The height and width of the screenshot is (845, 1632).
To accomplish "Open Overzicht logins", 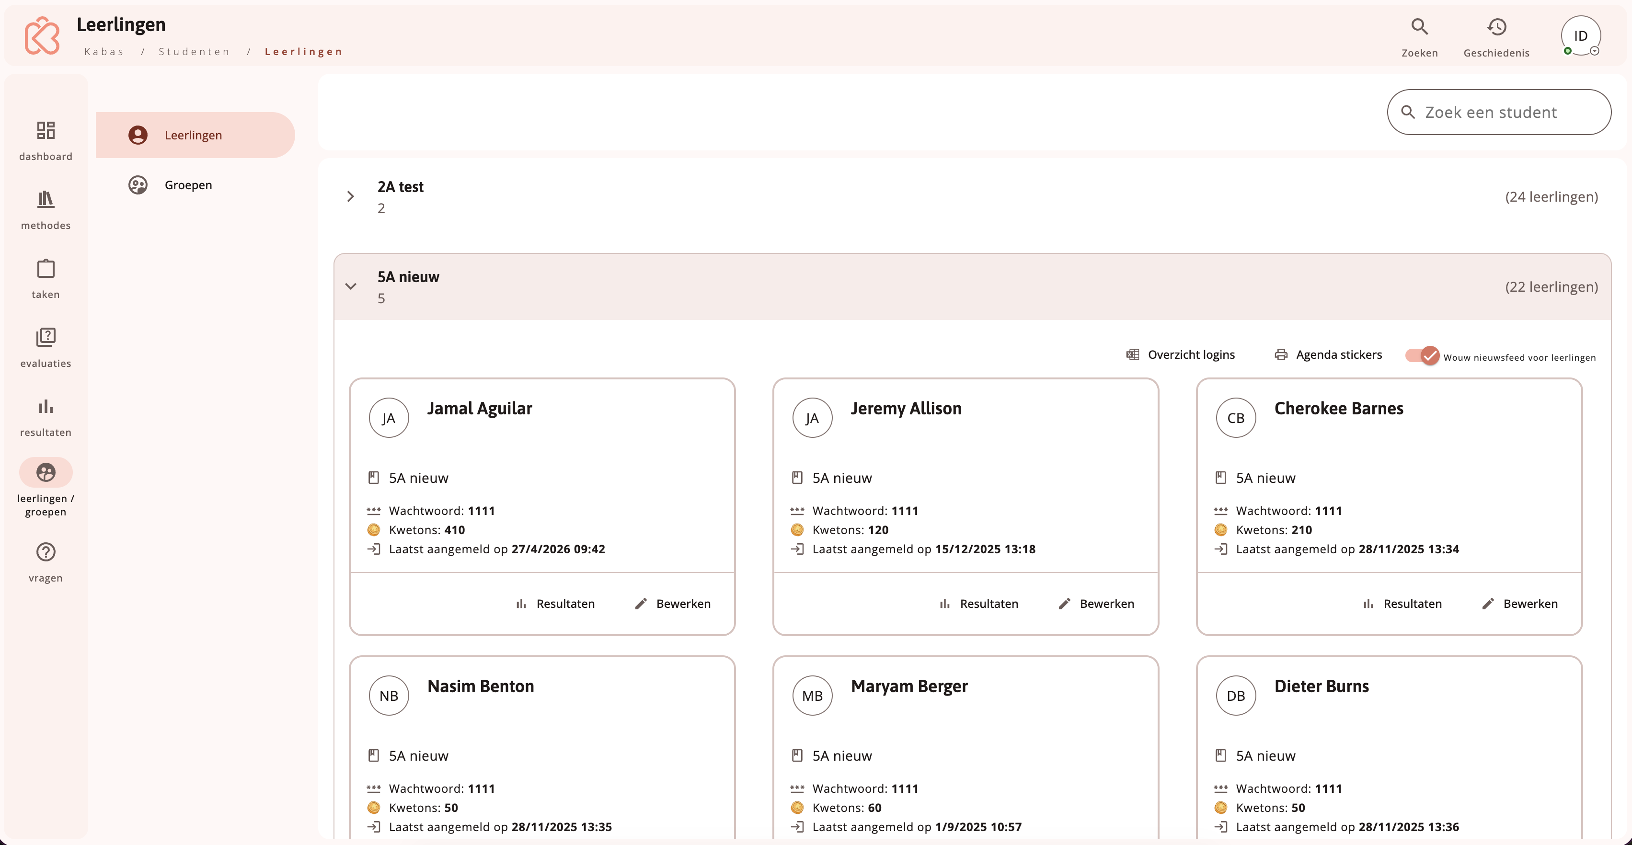I will [x=1180, y=355].
